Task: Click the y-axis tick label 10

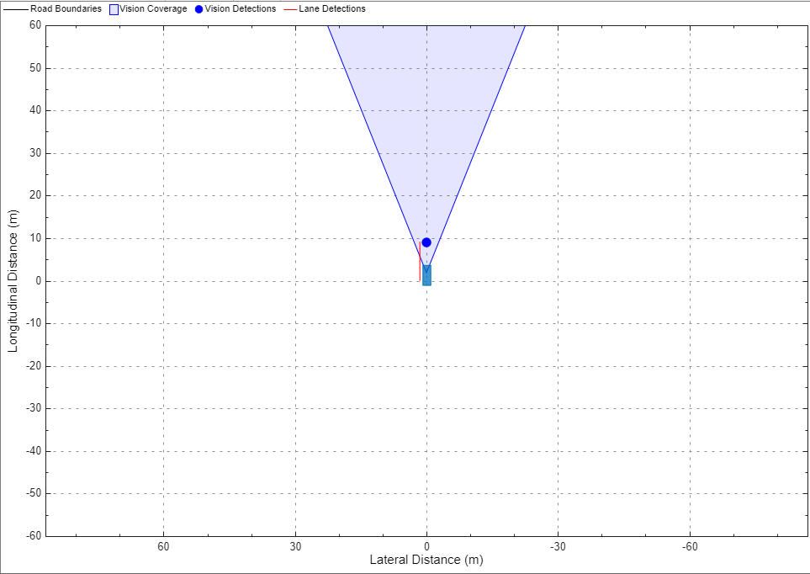Action: coord(35,238)
